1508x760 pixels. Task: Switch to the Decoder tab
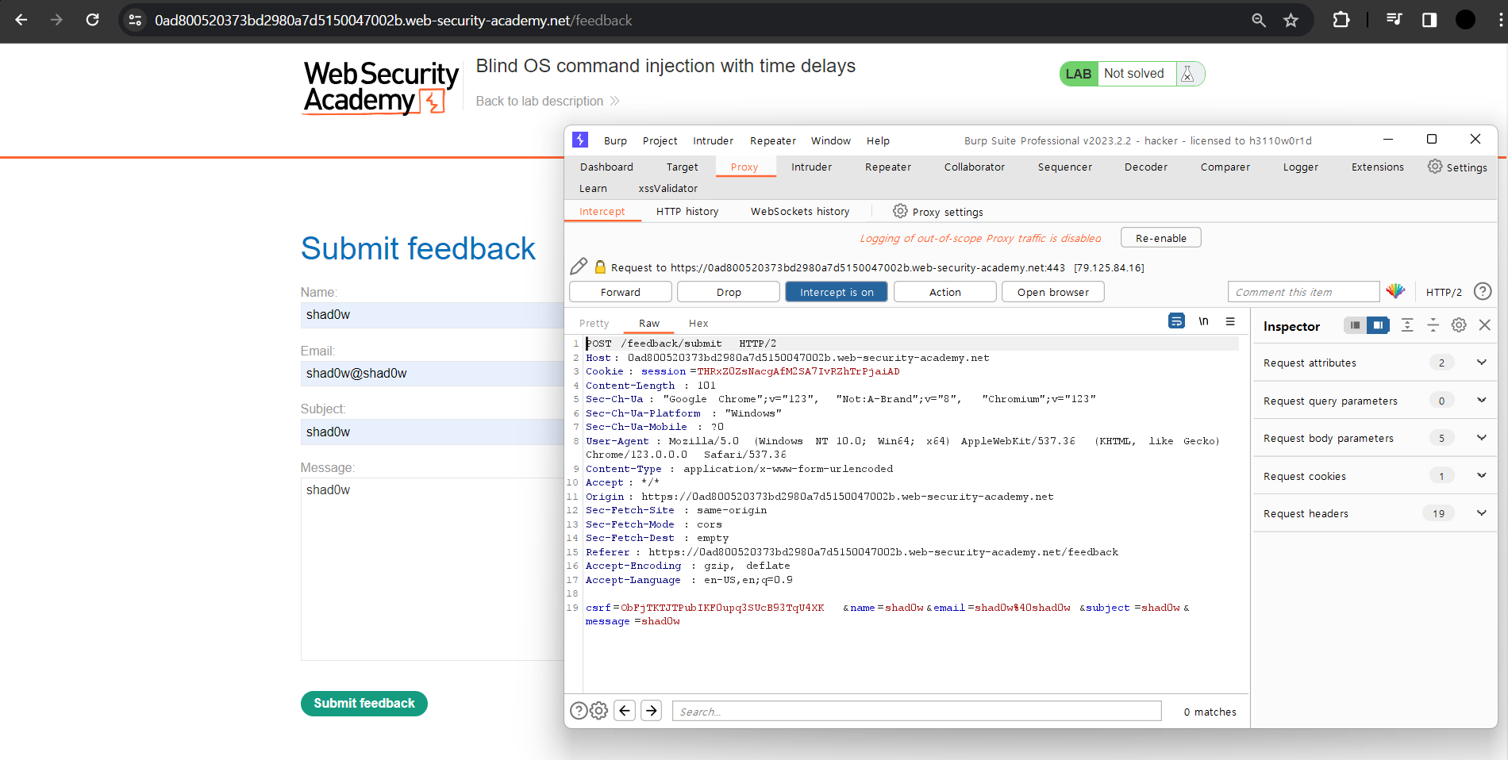1145,167
